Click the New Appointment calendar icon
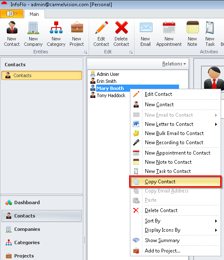Screen dimensions: 224x260 point(169,27)
